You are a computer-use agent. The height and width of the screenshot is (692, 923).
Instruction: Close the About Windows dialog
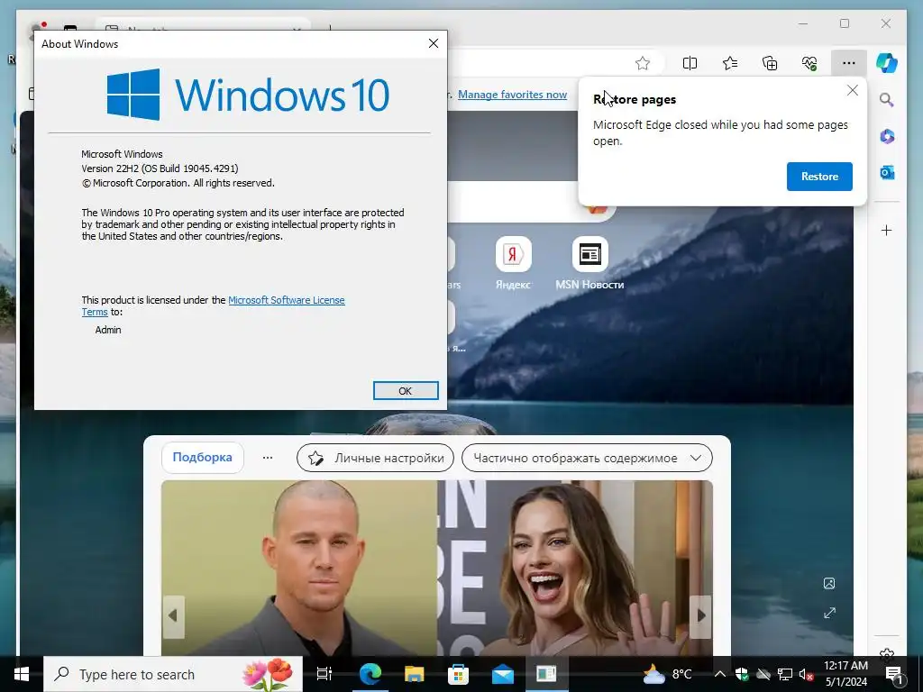coord(434,43)
